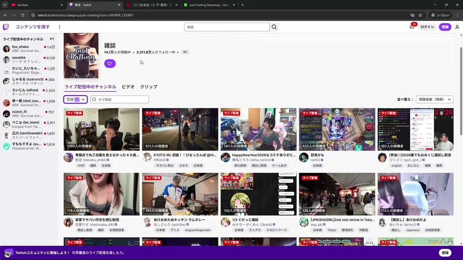Open the 言語 language filter dropdown

tap(75, 99)
